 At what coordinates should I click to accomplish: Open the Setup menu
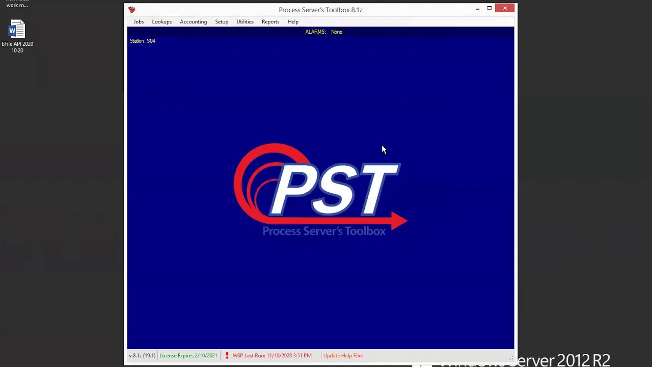[x=221, y=22]
